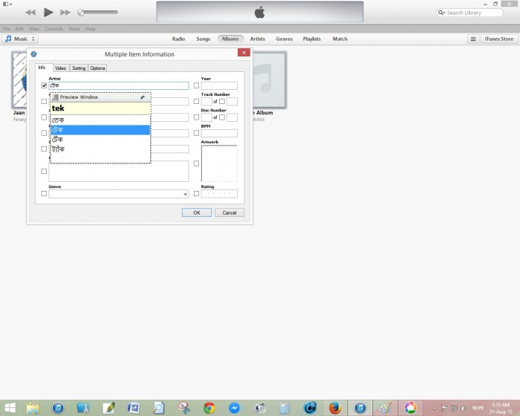Expand the Genre combo box
Viewport: 520px width, 416px height.
(185, 194)
